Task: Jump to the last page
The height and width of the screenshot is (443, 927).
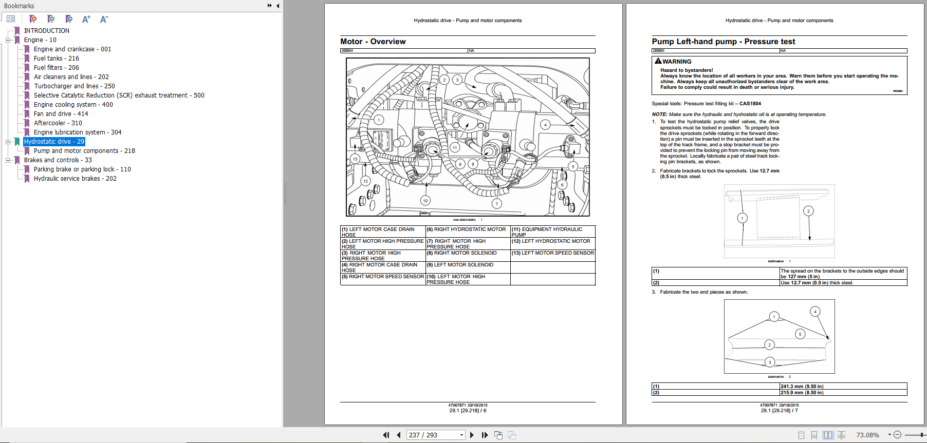Action: 484,435
